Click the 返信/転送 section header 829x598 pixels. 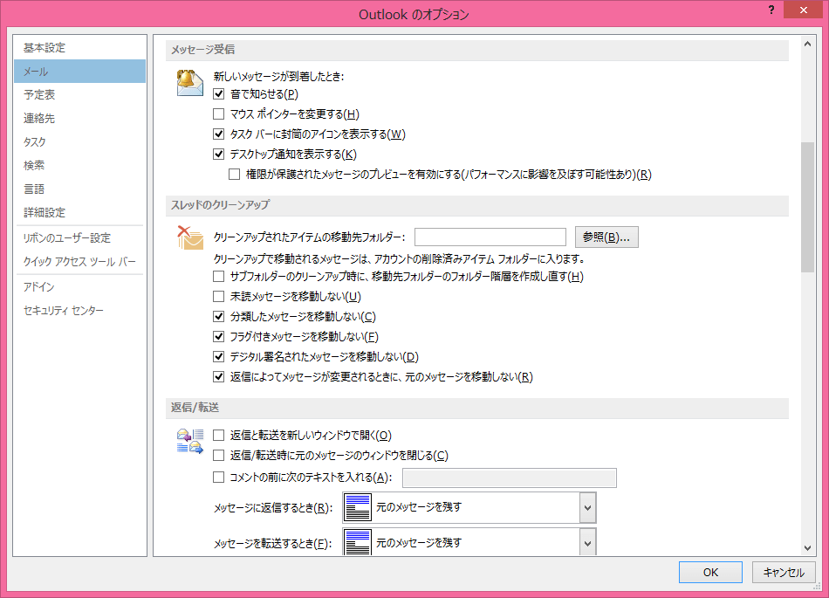tap(476, 408)
